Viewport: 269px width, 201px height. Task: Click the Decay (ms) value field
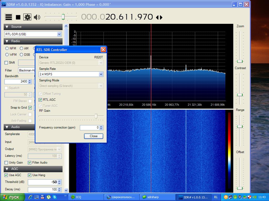(43, 189)
